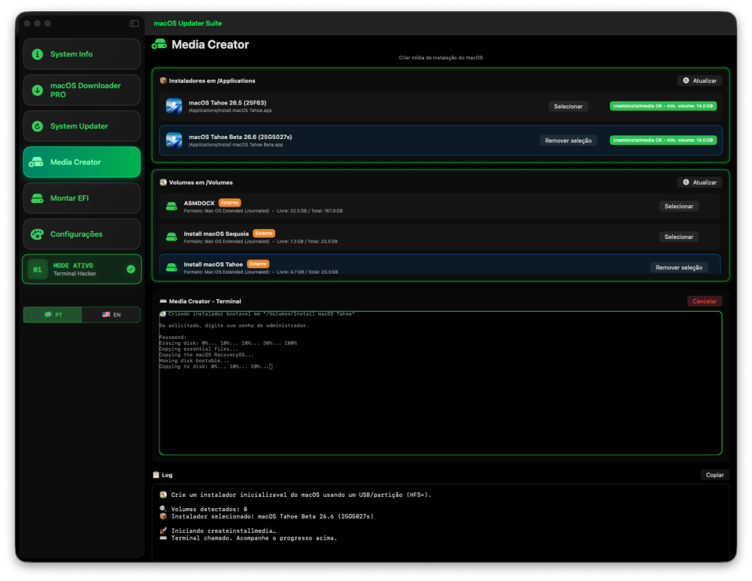Remove selection of Tahoe Beta 26.6 installer
Screen dimensions: 752x581
[x=568, y=141]
